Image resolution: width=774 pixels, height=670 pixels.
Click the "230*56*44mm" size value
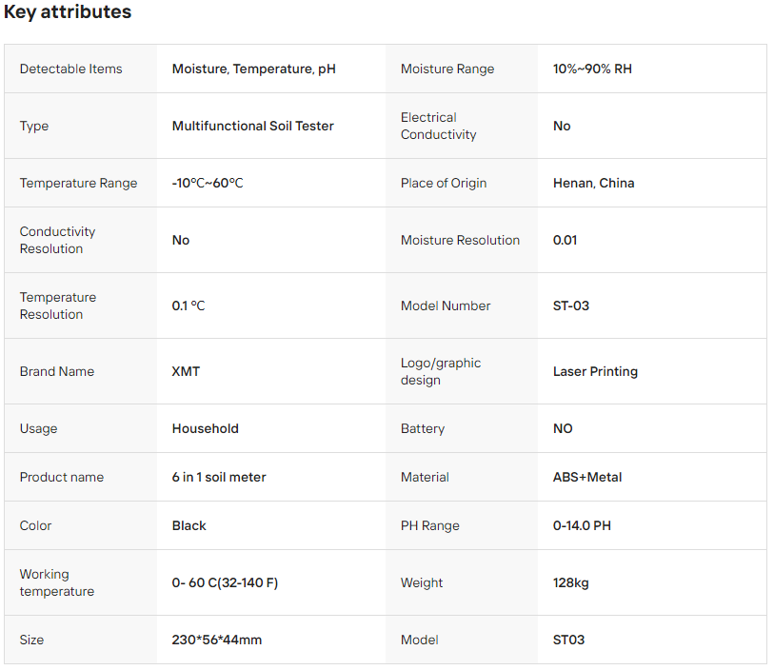click(x=216, y=640)
